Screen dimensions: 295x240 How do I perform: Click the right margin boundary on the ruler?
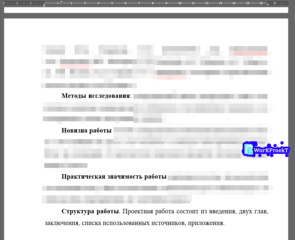[x=267, y=2]
